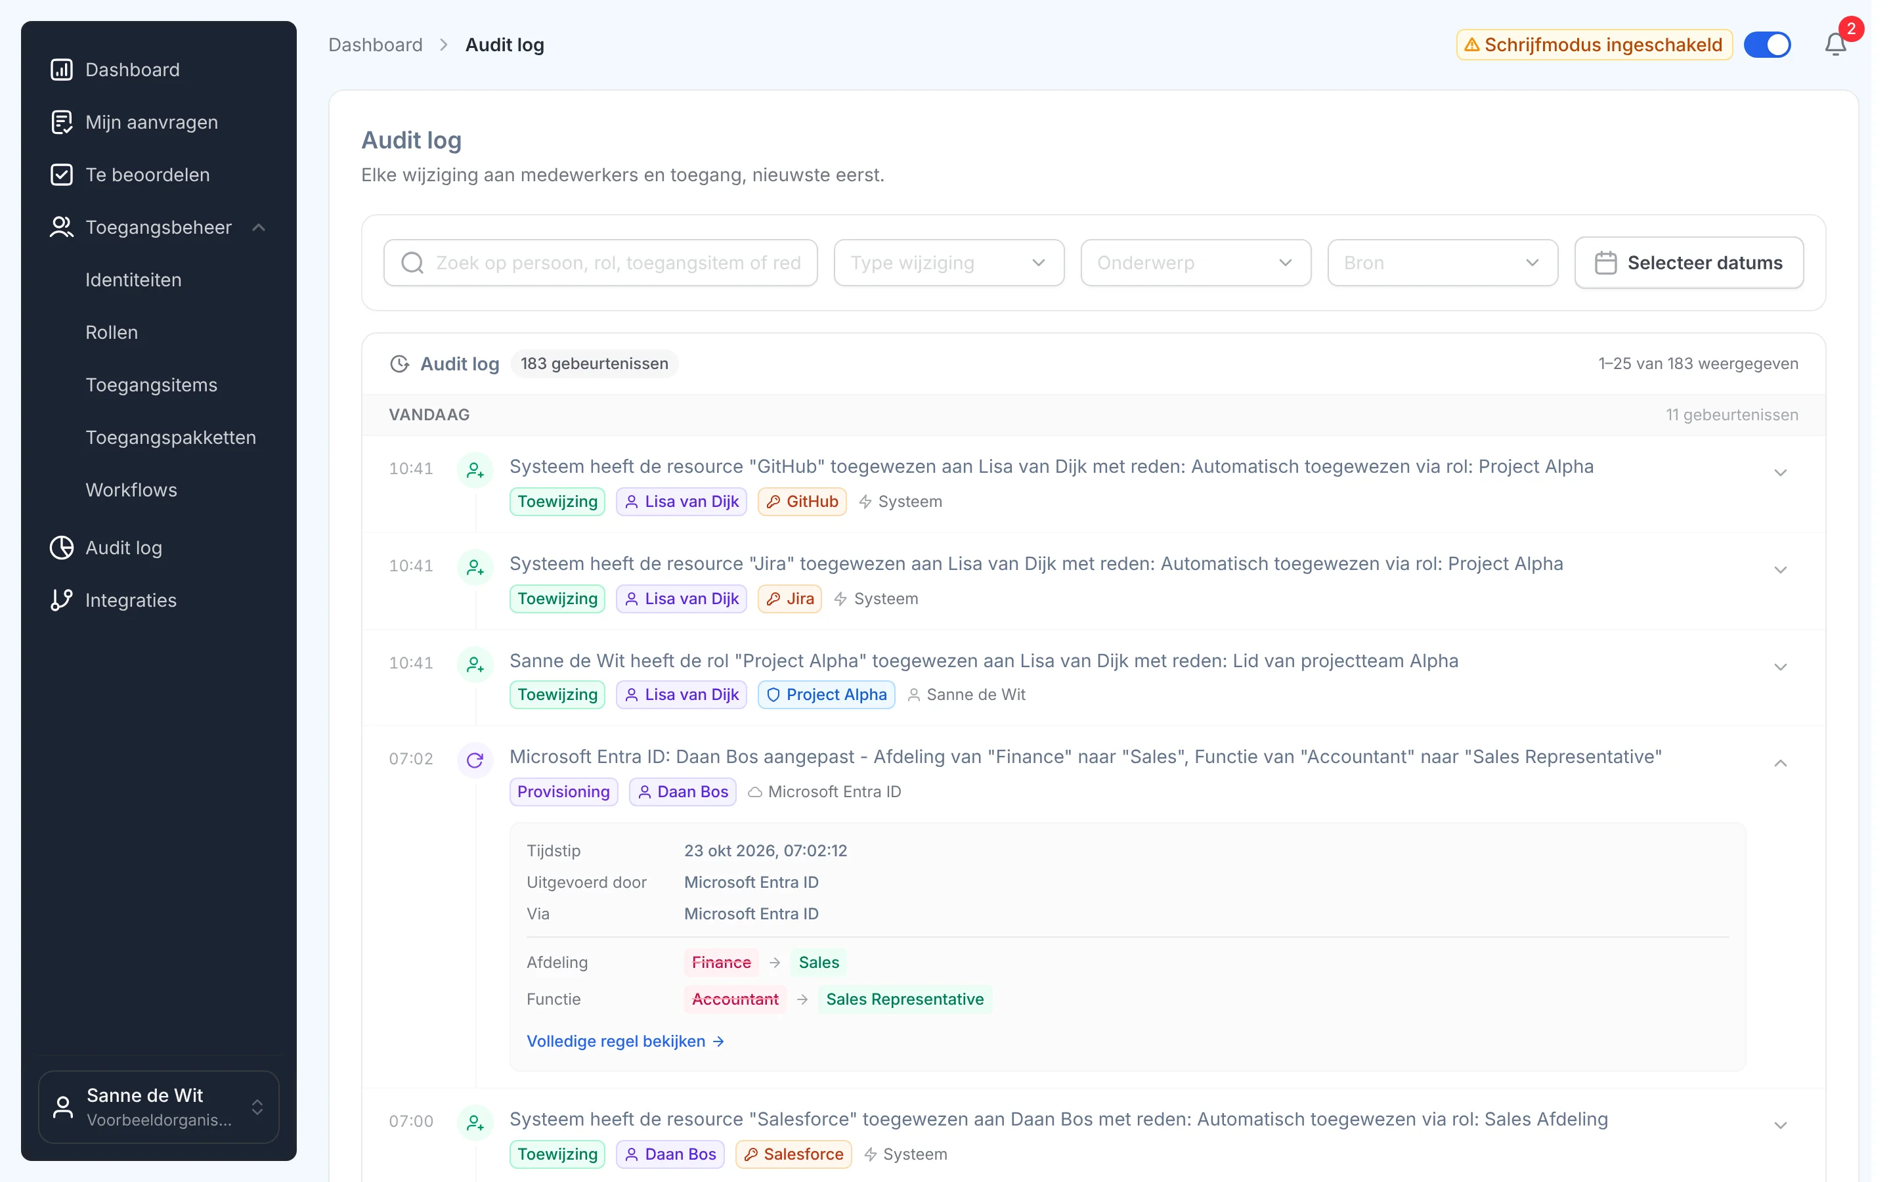Click the assignment icon on the GitHub event
The height and width of the screenshot is (1182, 1891).
tap(475, 470)
